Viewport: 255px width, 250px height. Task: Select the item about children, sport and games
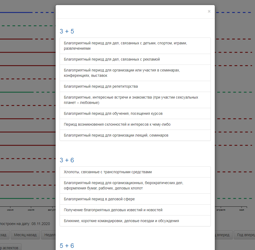pyautogui.click(x=135, y=46)
